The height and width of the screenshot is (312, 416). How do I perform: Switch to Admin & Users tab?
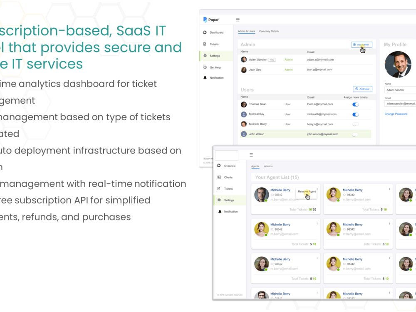click(x=246, y=31)
